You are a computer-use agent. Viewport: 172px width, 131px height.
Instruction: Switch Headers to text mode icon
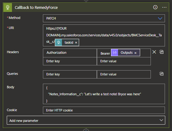tap(162, 52)
